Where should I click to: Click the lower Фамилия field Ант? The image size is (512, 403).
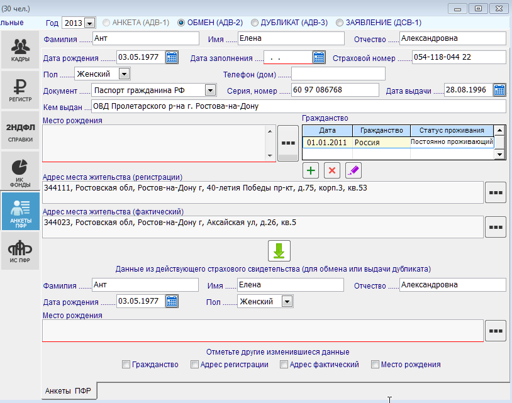point(145,285)
